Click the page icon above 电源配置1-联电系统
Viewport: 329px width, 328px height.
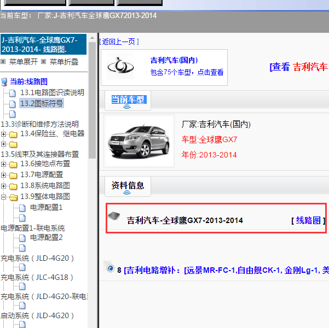(x=22, y=218)
